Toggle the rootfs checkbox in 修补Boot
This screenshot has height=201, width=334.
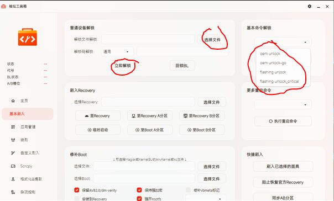coord(139,199)
